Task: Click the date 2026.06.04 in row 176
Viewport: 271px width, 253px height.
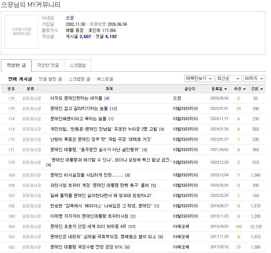Action: click(x=219, y=98)
